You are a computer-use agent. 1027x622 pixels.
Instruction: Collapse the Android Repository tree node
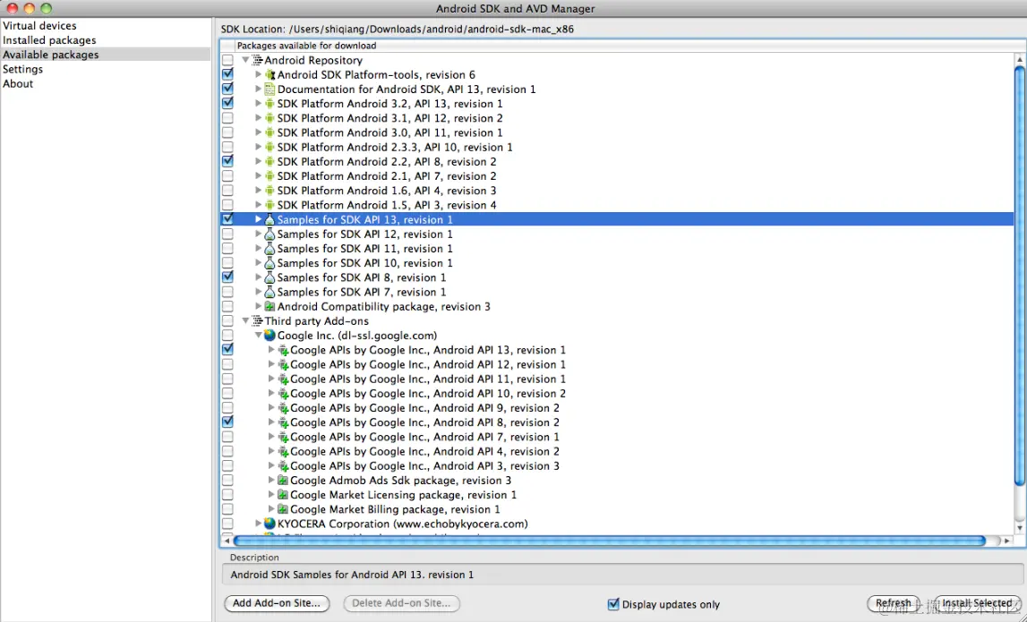pyautogui.click(x=245, y=60)
